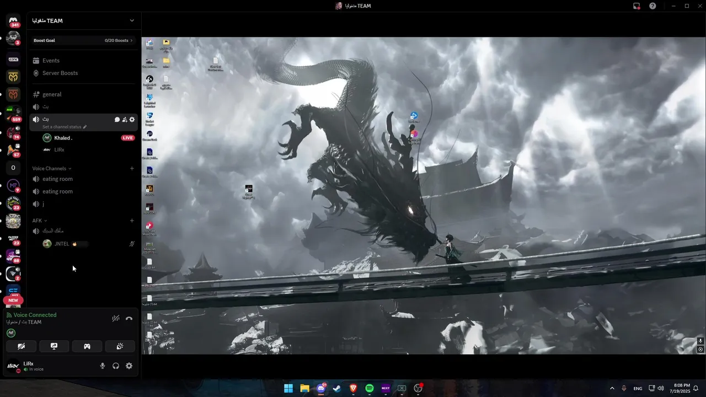The width and height of the screenshot is (706, 397).
Task: Open the server with 57 badge
Action: pos(13,150)
